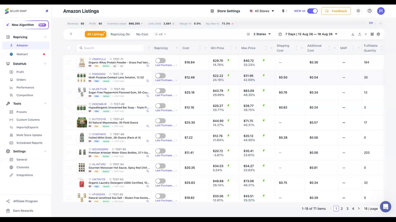Open the General settings icon
Screen dimensions: 396x222
pyautogui.click(x=11, y=159)
